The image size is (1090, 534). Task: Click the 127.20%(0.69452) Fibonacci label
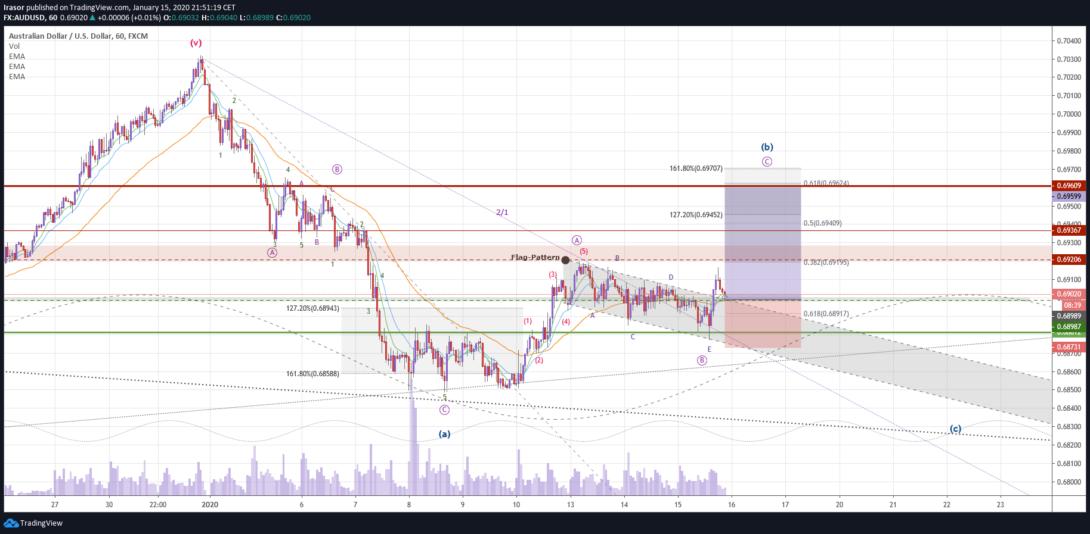coord(696,215)
